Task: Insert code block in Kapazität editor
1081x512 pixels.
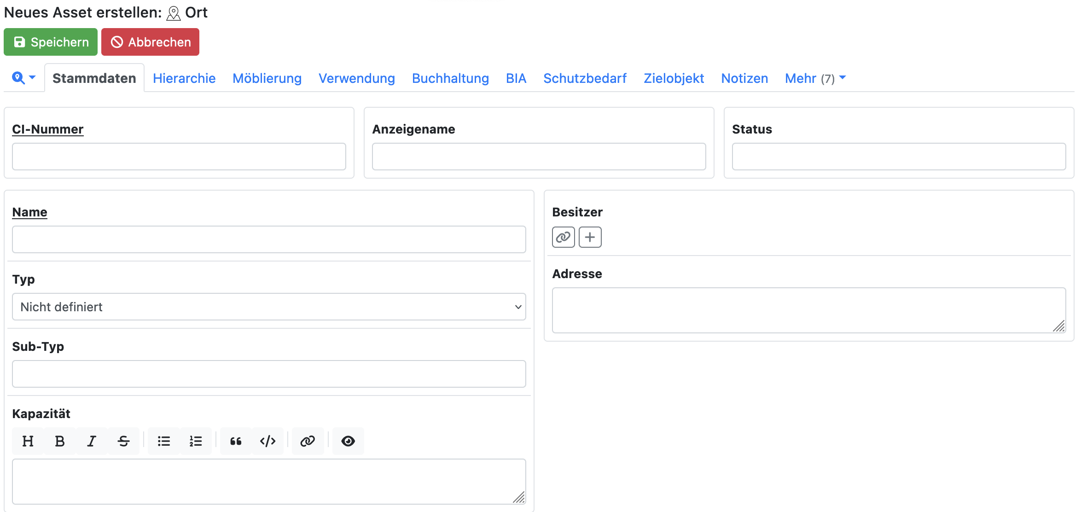Action: [268, 441]
